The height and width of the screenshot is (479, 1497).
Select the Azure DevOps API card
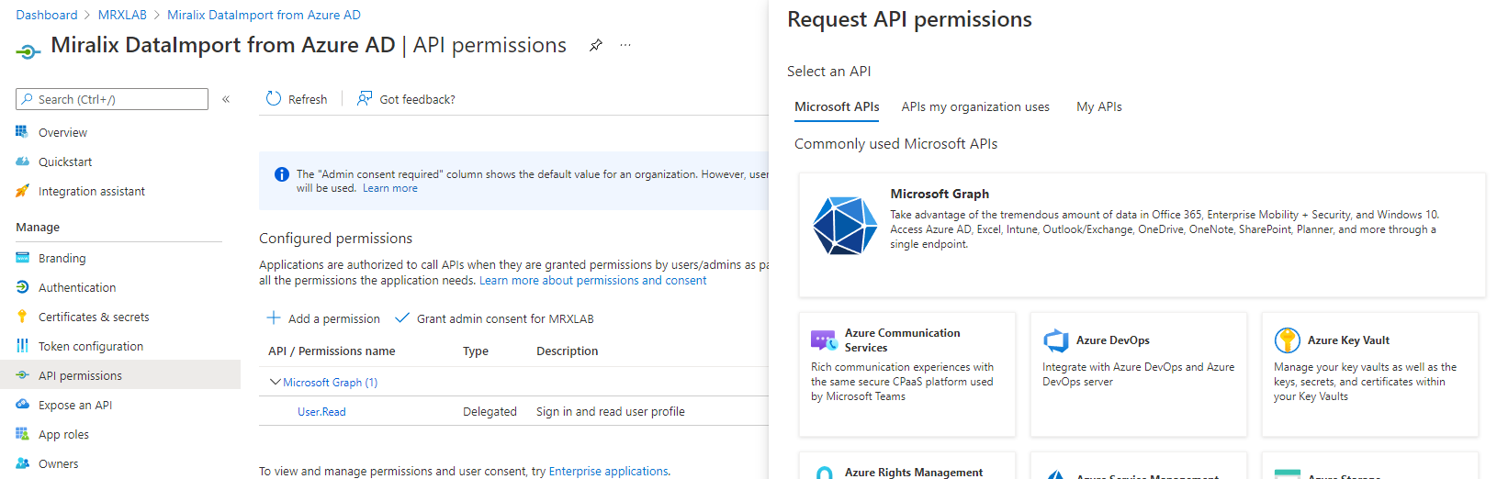[x=1139, y=374]
